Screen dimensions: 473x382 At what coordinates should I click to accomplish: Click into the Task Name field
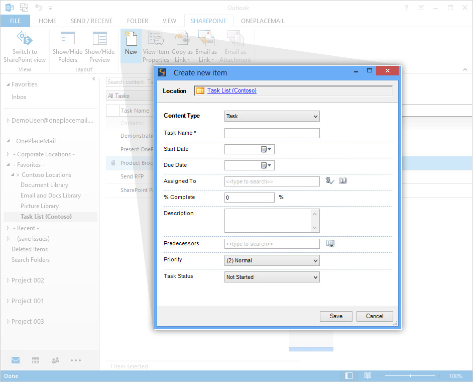pyautogui.click(x=272, y=133)
